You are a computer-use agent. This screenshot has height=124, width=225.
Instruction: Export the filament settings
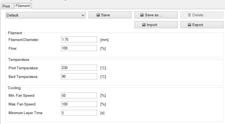pos(202,25)
